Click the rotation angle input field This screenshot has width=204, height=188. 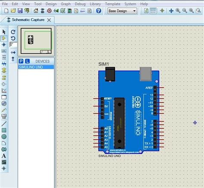13,45
